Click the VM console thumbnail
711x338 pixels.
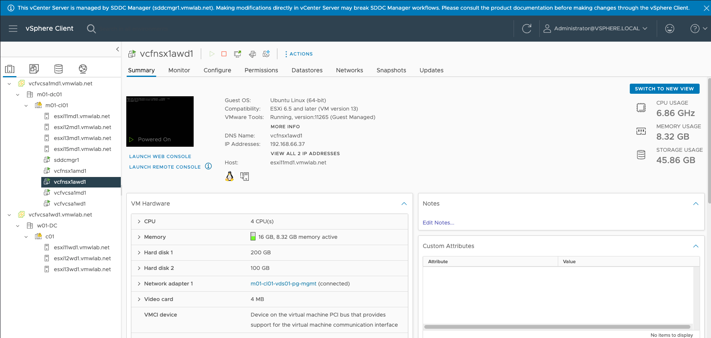click(x=160, y=121)
